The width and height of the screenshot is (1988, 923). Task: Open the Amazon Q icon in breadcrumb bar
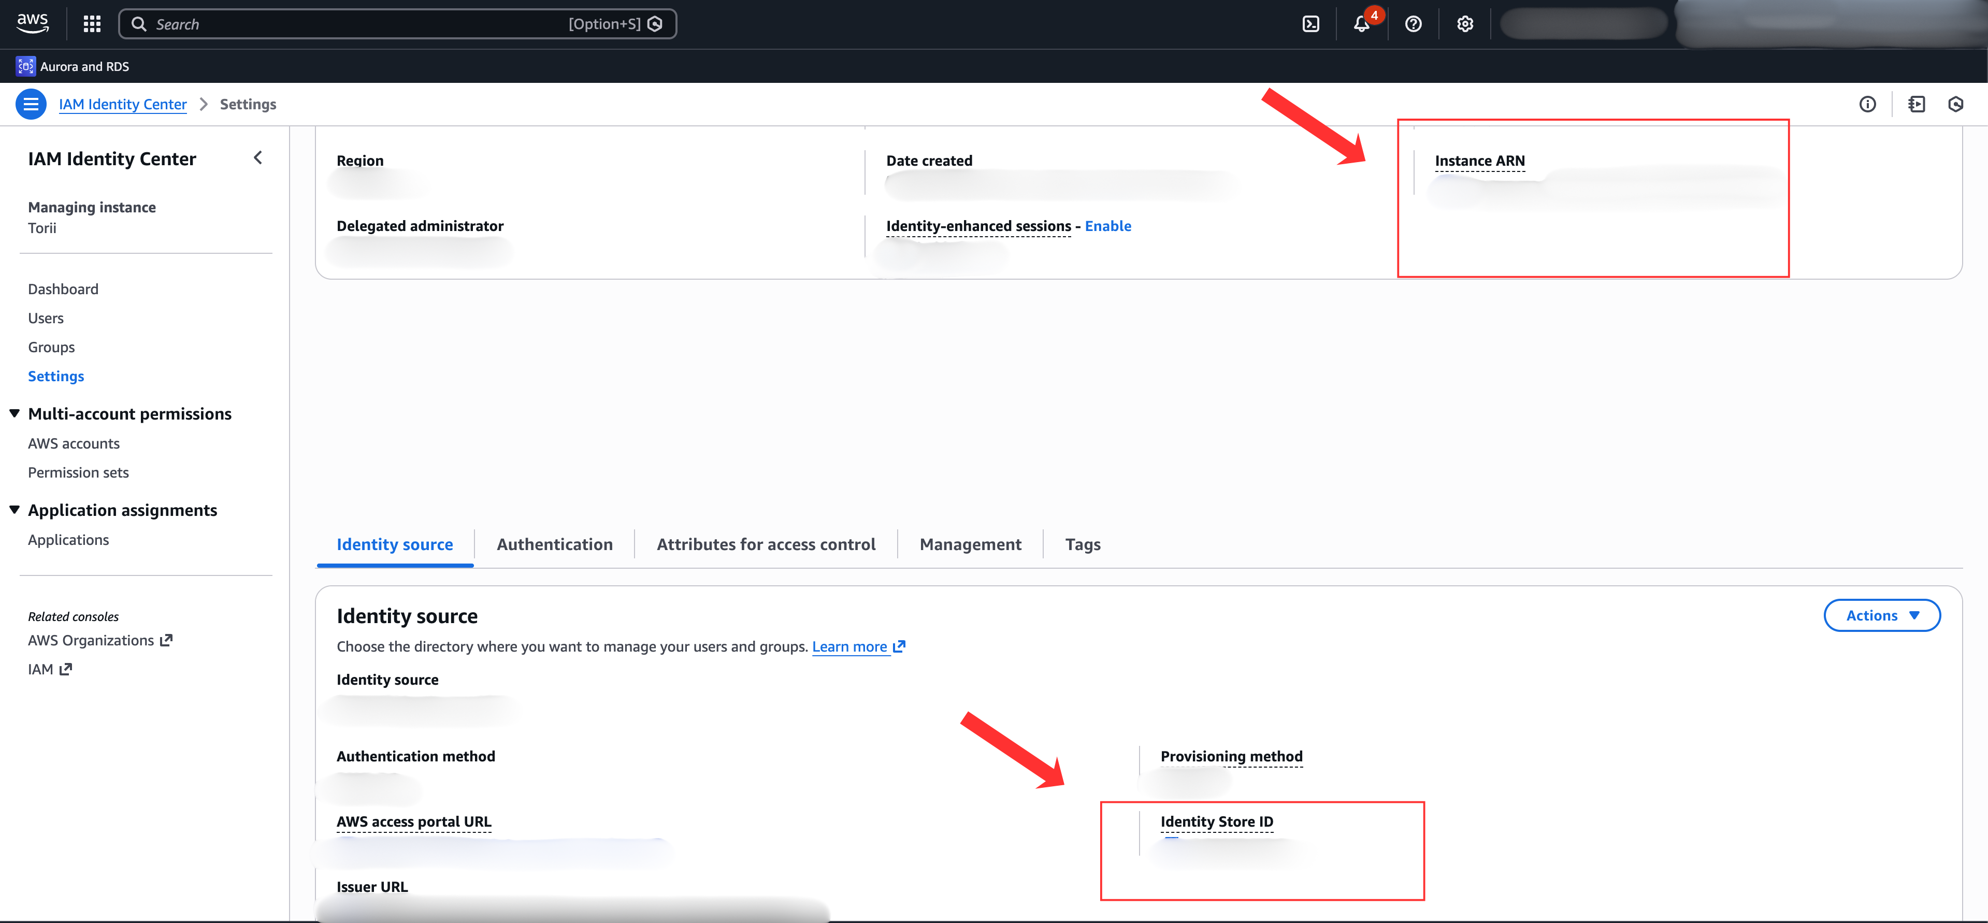click(1955, 104)
